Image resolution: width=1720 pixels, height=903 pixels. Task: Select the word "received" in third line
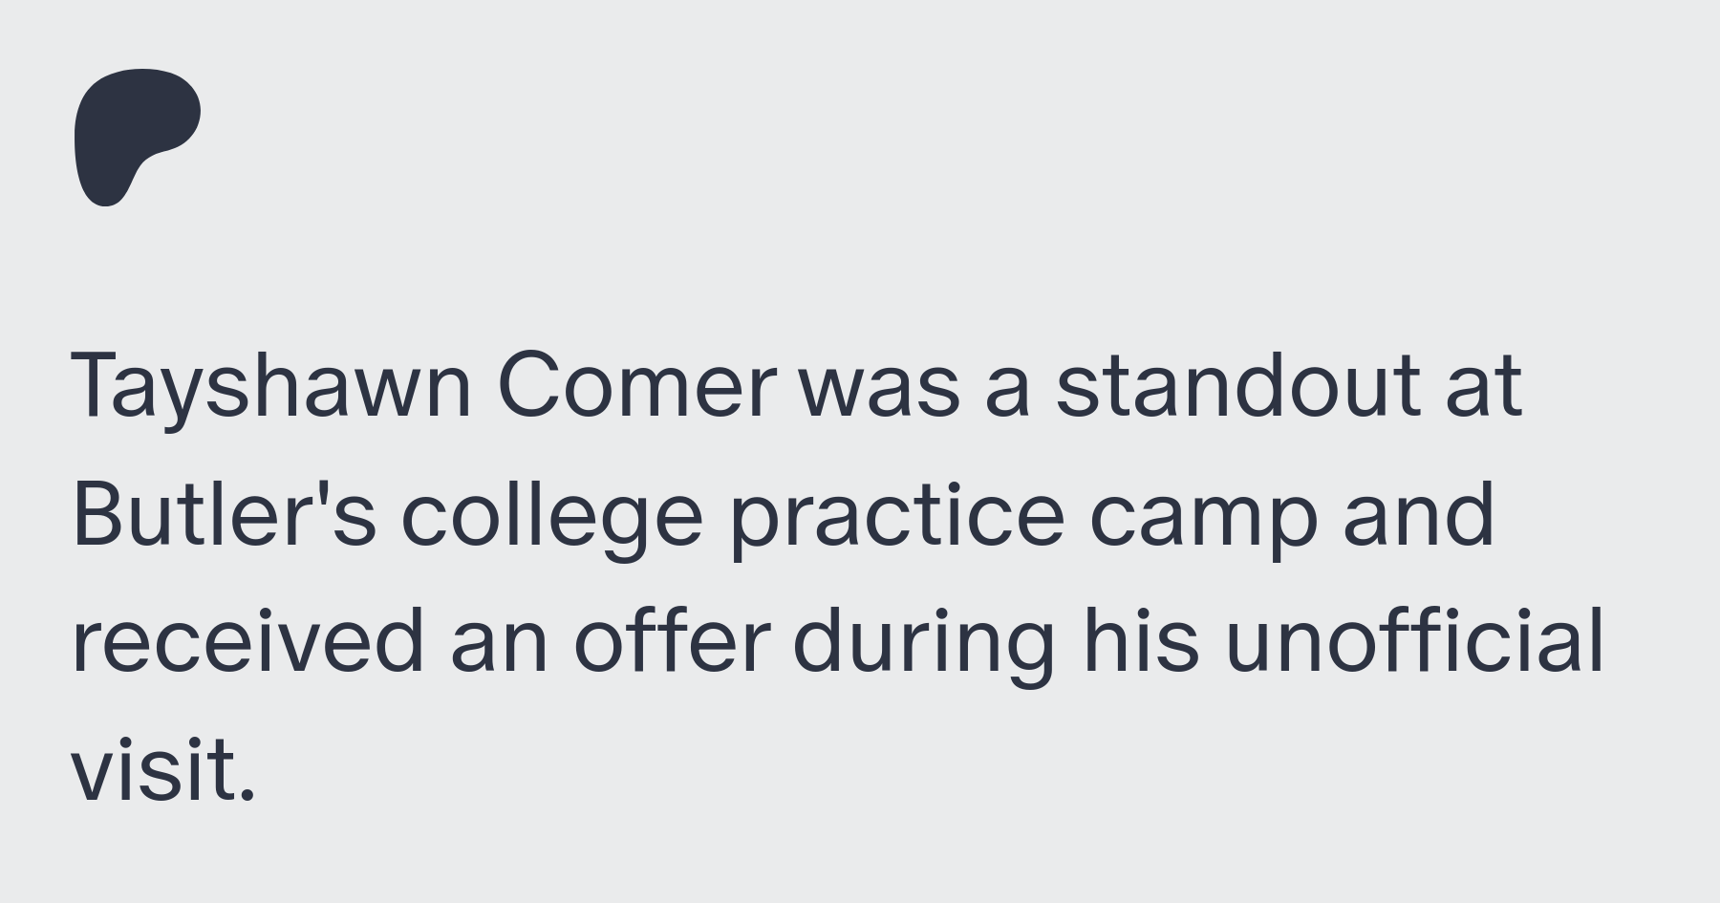(247, 640)
